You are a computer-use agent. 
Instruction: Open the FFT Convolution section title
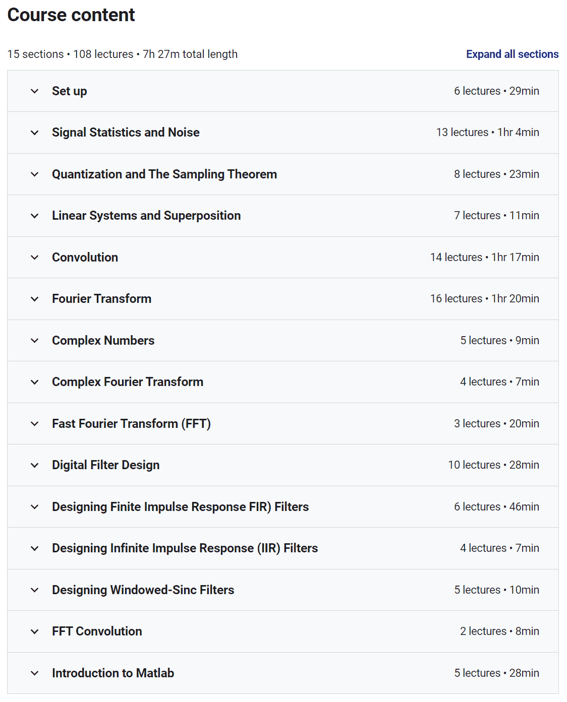click(97, 631)
